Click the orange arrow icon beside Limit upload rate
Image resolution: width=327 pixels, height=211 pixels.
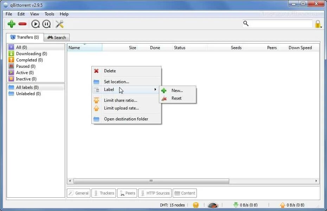(x=96, y=108)
